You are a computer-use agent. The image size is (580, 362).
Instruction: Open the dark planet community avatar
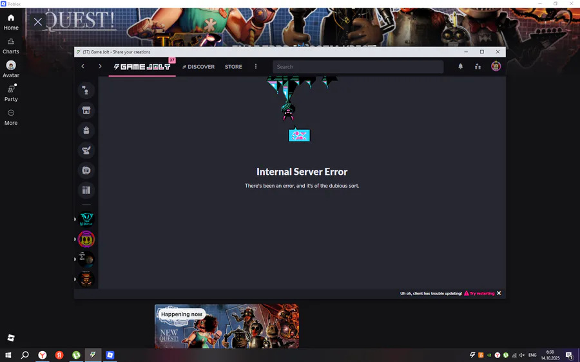pyautogui.click(x=86, y=259)
